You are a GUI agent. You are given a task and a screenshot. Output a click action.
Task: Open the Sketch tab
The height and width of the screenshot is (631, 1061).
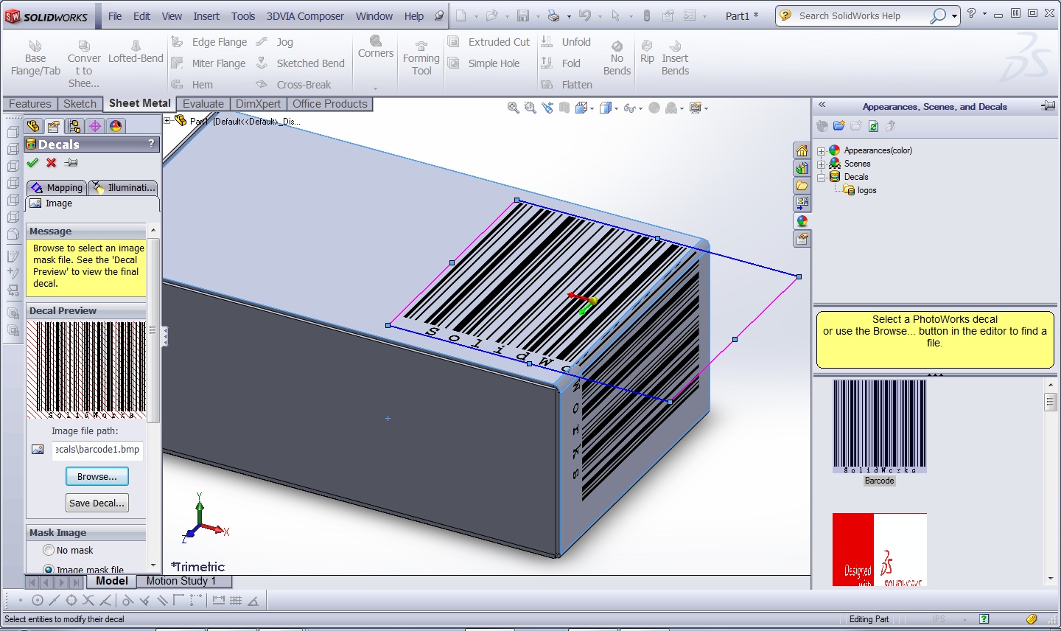click(80, 104)
